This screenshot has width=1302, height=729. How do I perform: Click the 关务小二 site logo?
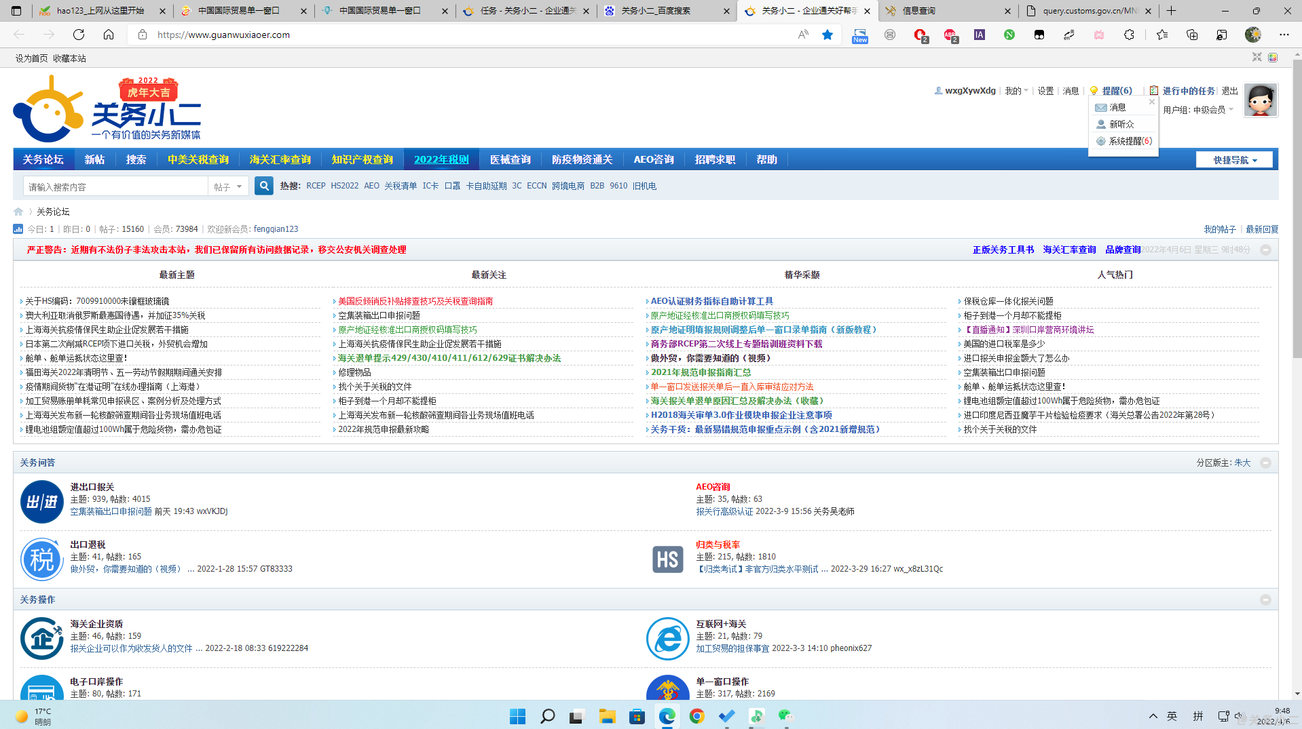click(x=107, y=109)
